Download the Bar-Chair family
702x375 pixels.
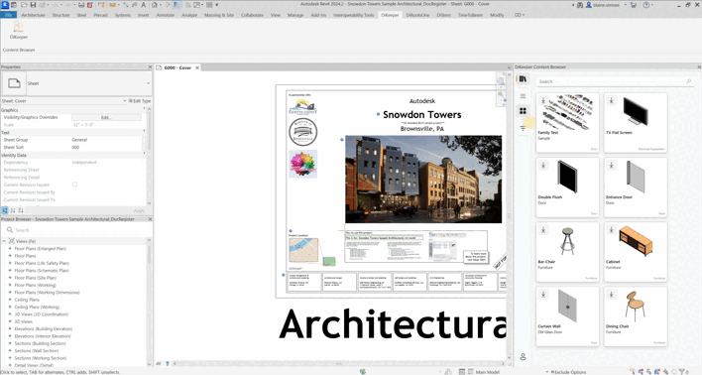click(x=543, y=230)
